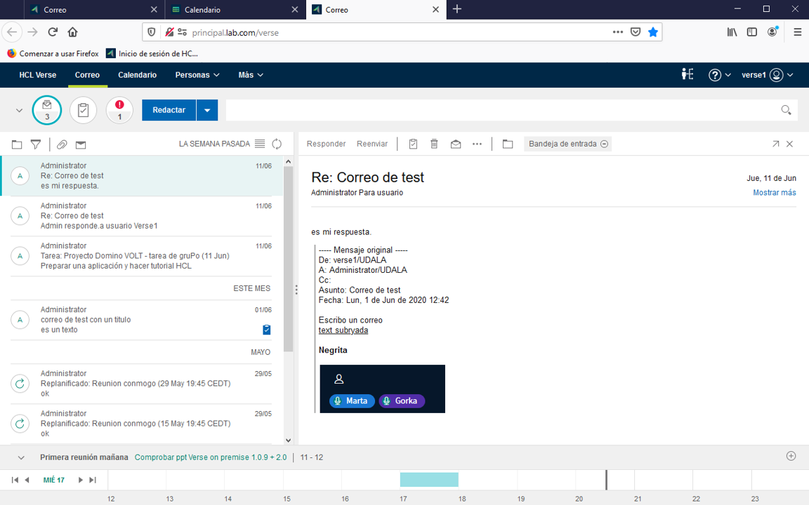Expand the Personas menu
This screenshot has width=809, height=505.
[x=197, y=75]
